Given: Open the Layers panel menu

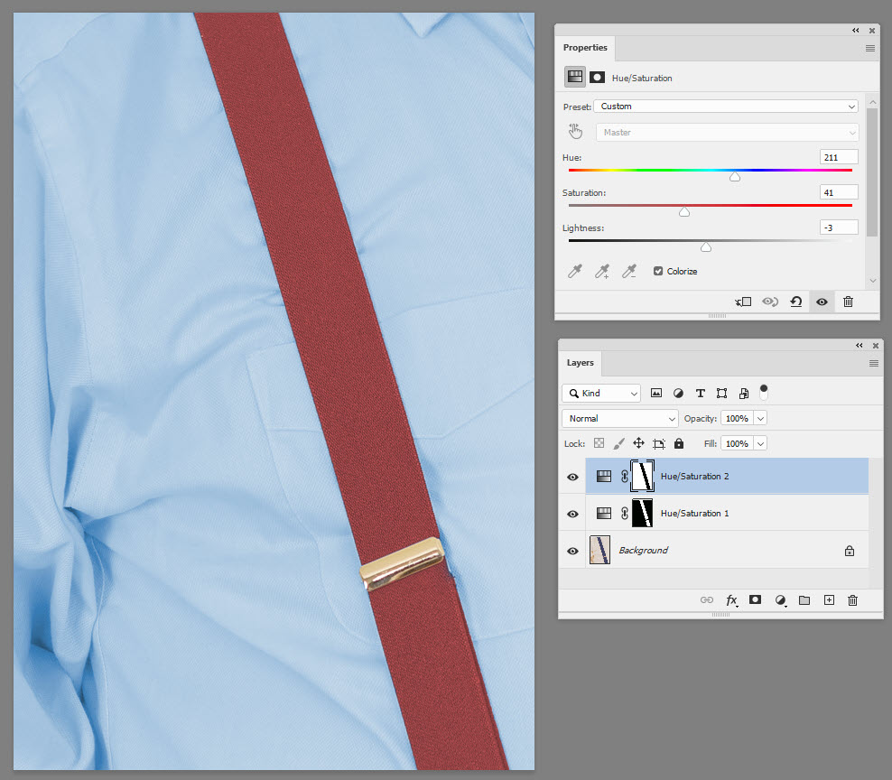Looking at the screenshot, I should (873, 363).
